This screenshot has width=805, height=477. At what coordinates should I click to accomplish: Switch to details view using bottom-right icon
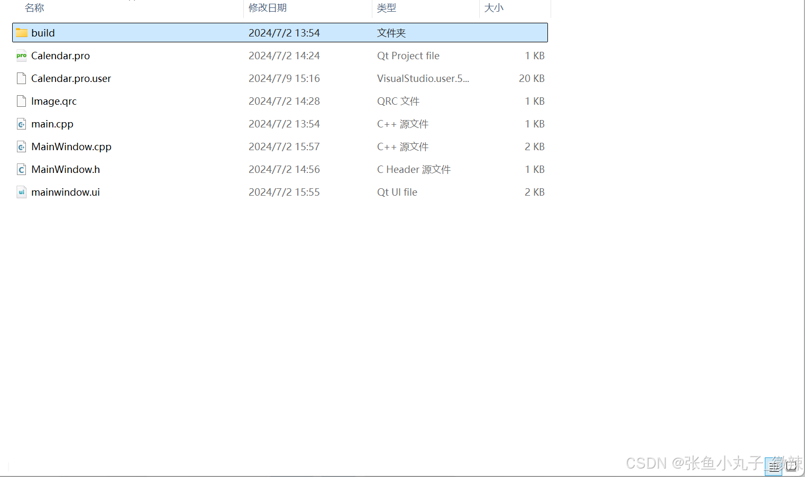click(x=774, y=466)
